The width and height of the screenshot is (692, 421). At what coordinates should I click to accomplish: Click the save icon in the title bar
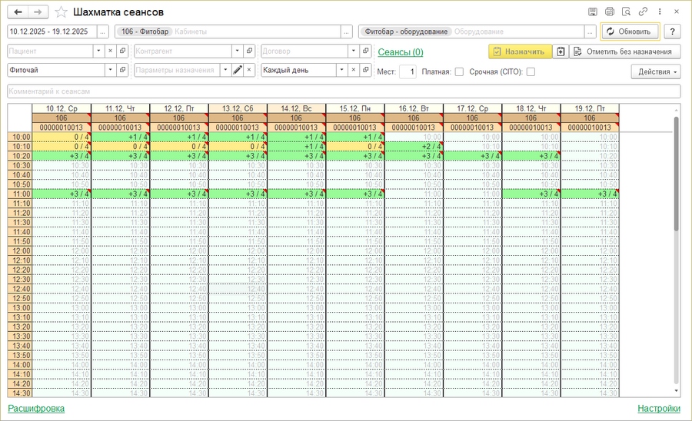pyautogui.click(x=593, y=12)
